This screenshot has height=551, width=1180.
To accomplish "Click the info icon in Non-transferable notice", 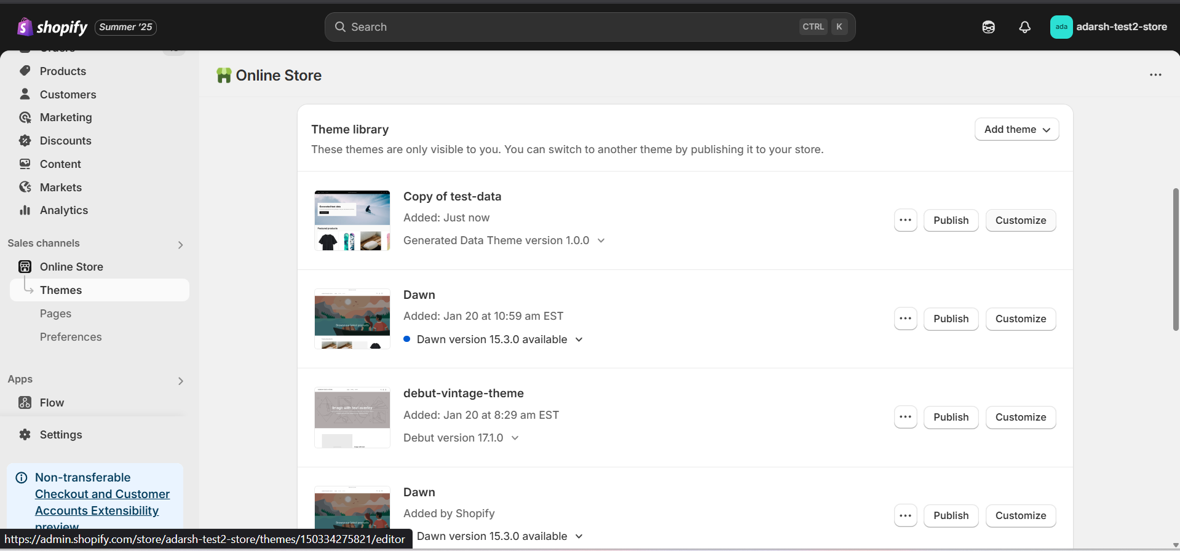I will click(22, 478).
